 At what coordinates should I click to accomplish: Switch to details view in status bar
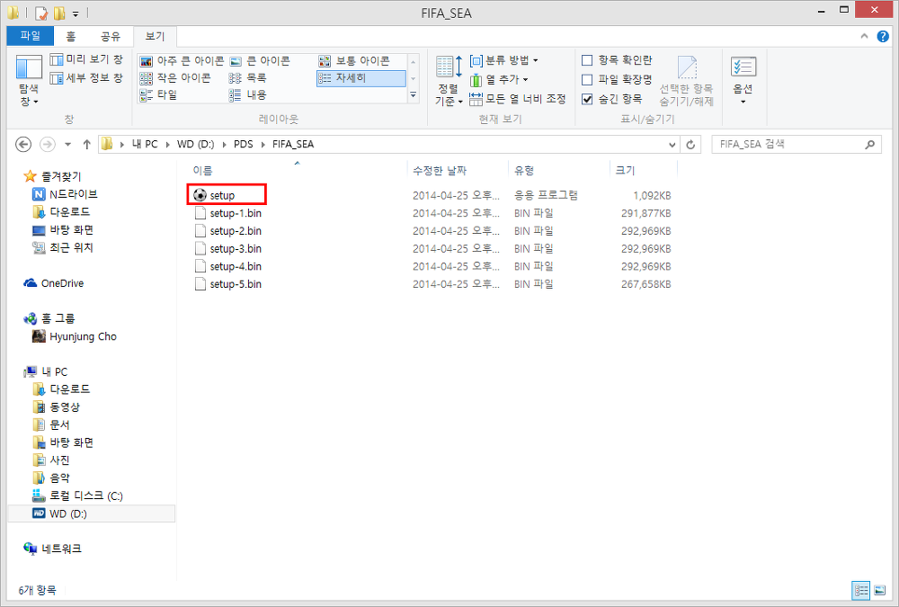pyautogui.click(x=861, y=590)
